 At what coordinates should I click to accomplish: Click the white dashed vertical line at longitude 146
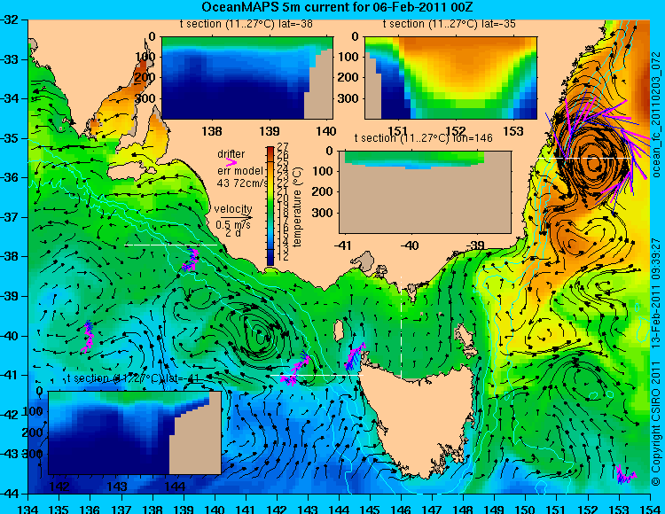click(x=401, y=327)
